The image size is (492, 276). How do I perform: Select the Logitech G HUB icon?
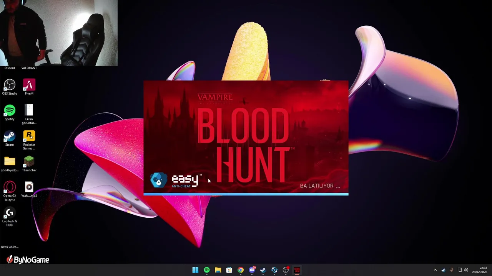click(x=10, y=217)
